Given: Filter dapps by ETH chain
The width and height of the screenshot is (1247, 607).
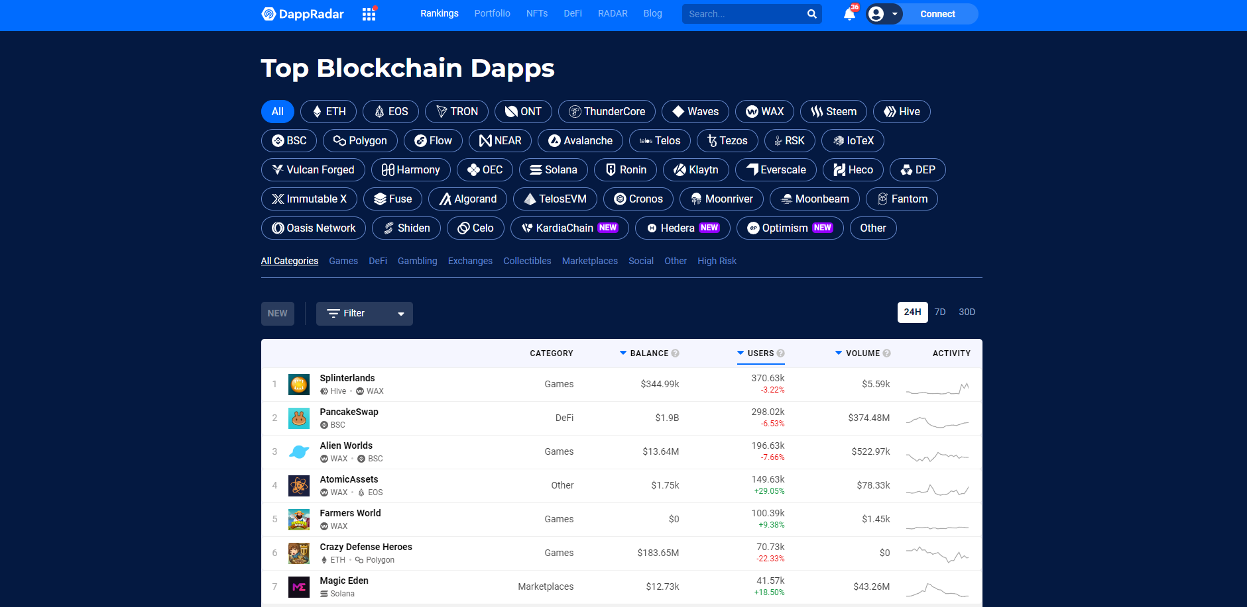Looking at the screenshot, I should pyautogui.click(x=328, y=112).
